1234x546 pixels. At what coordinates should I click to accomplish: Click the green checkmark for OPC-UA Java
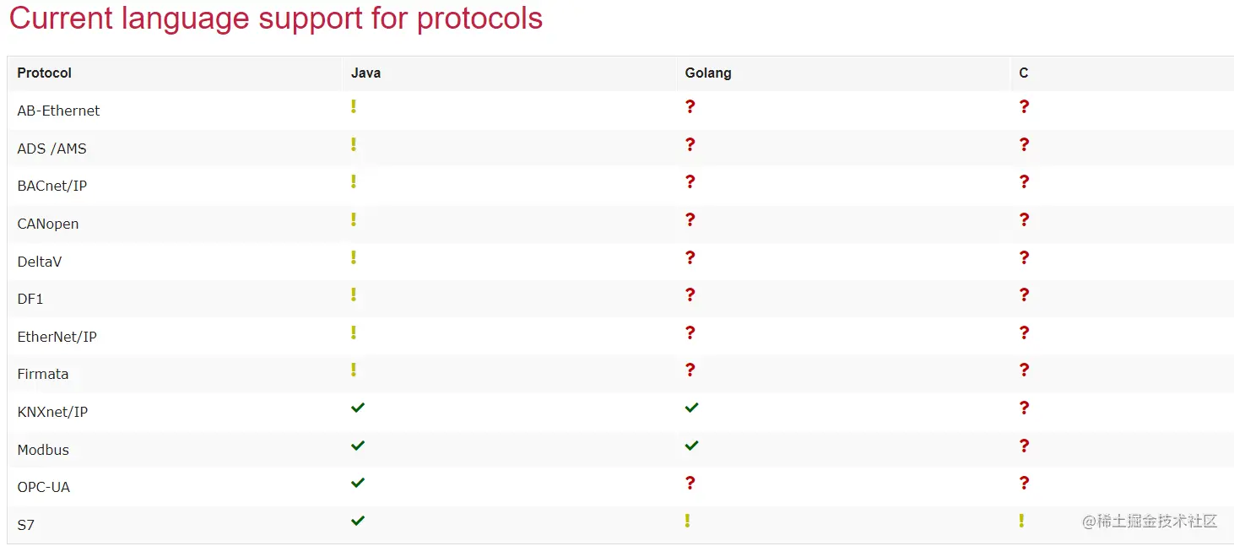click(x=358, y=483)
